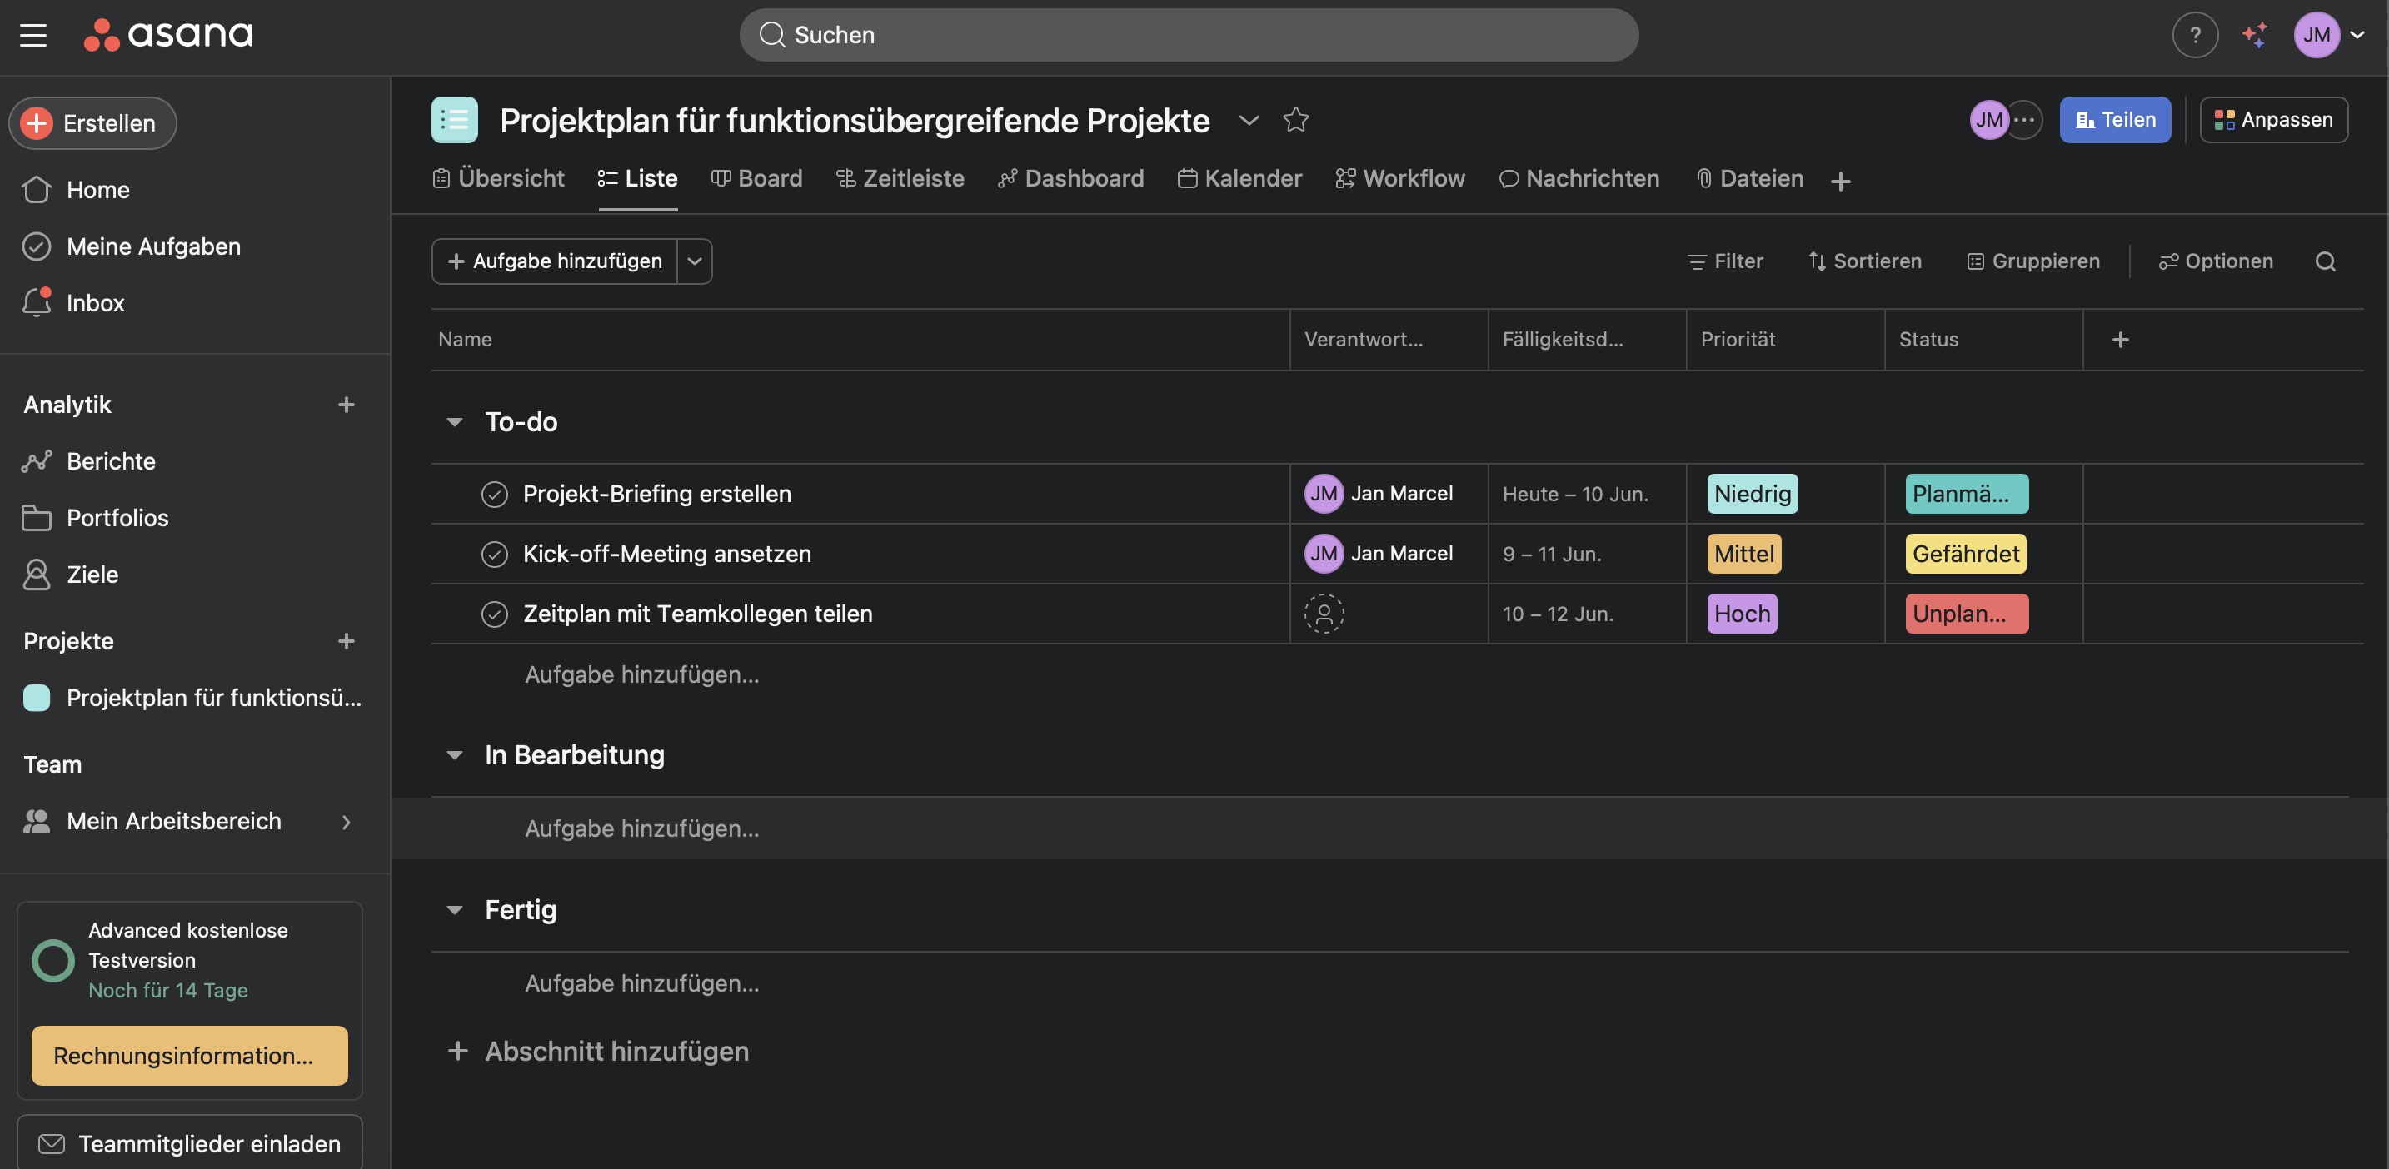Image resolution: width=2389 pixels, height=1169 pixels.
Task: Click the Gefährdet status tag
Action: [1965, 555]
